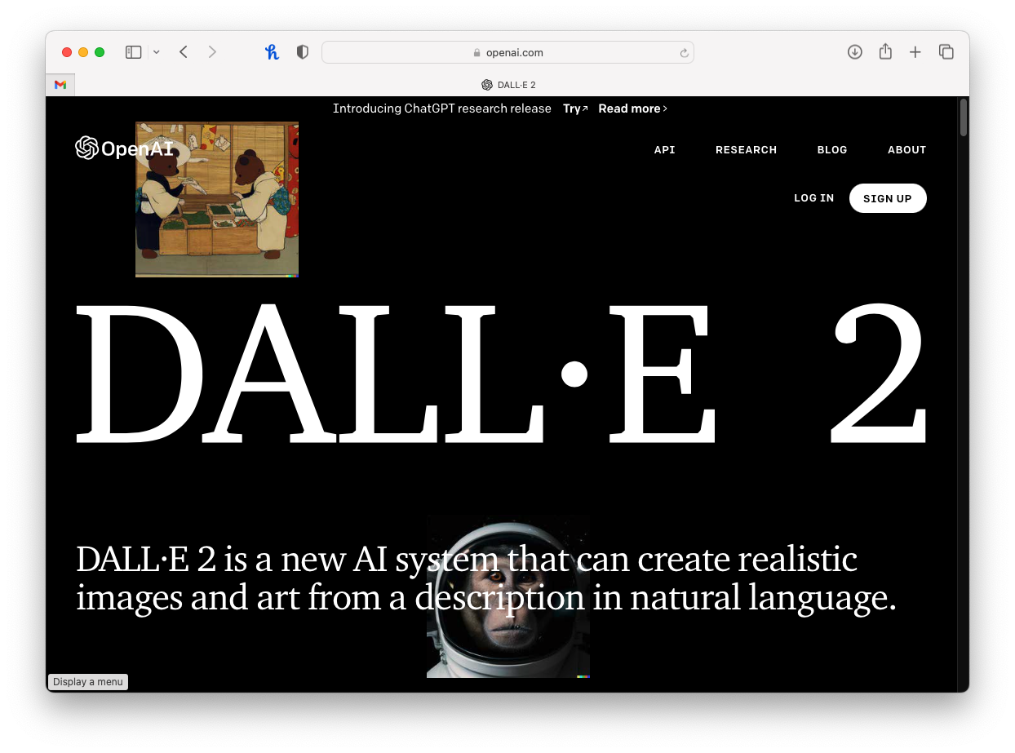Open the Research menu item
Viewport: 1015px width, 753px height.
pos(746,150)
